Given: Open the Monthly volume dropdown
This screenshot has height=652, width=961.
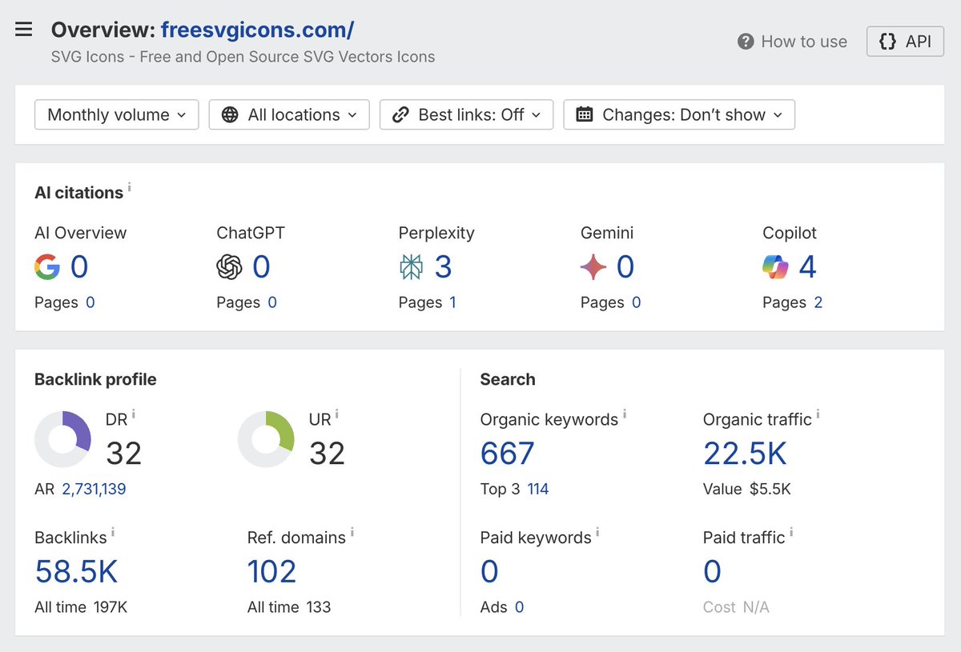Looking at the screenshot, I should click(x=116, y=114).
